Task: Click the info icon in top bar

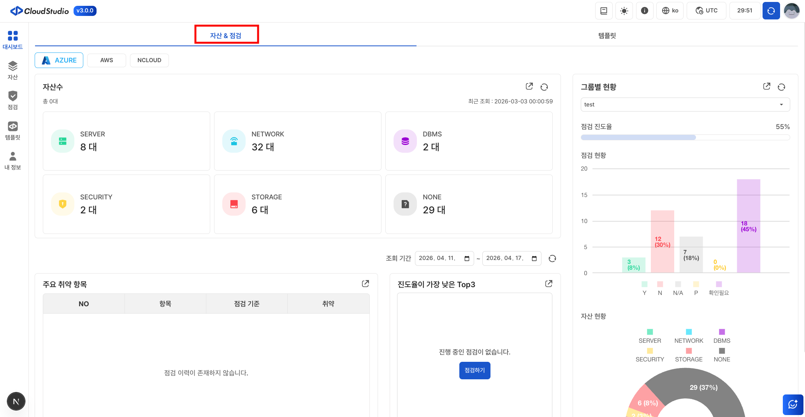Action: coord(645,10)
